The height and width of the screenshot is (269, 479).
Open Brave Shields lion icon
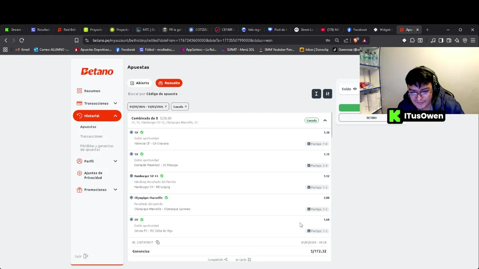[356, 40]
